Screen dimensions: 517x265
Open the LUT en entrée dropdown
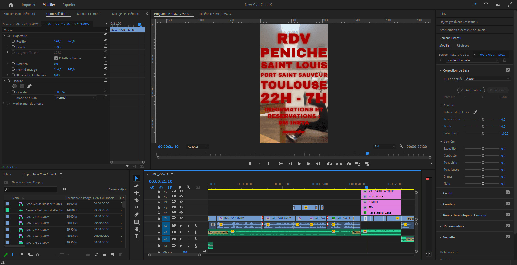click(487, 79)
